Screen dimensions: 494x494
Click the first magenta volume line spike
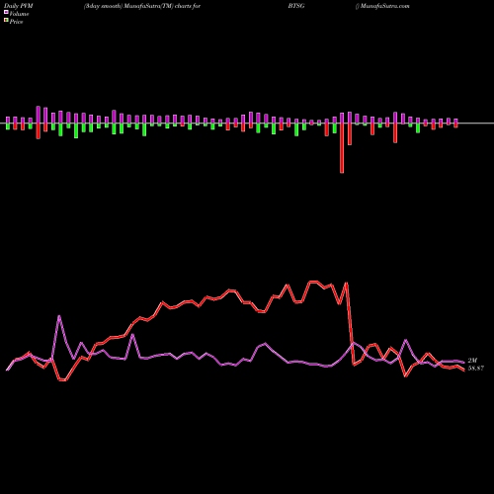59,316
